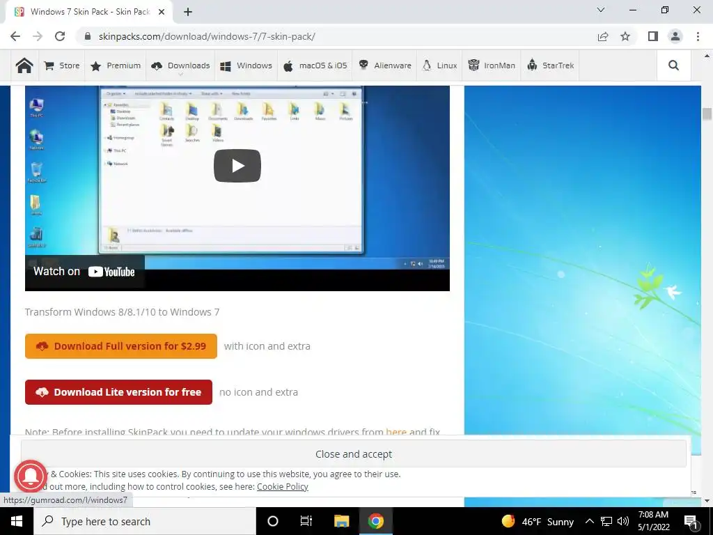
Task: Click the page vertical scrollbar thumb
Action: 707,114
